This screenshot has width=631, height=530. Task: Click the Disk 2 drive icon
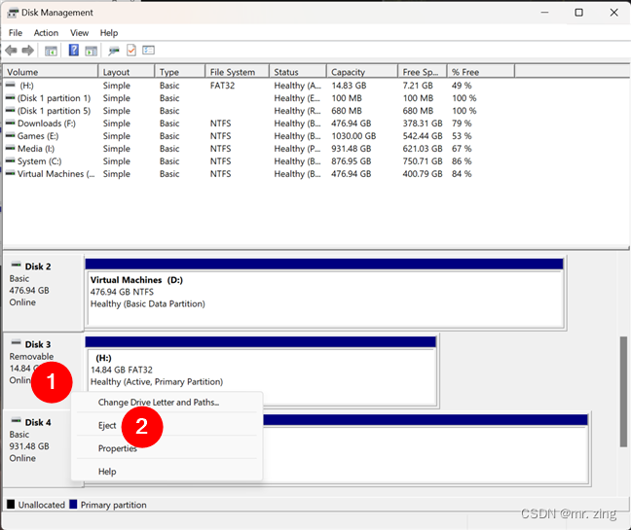pos(17,265)
